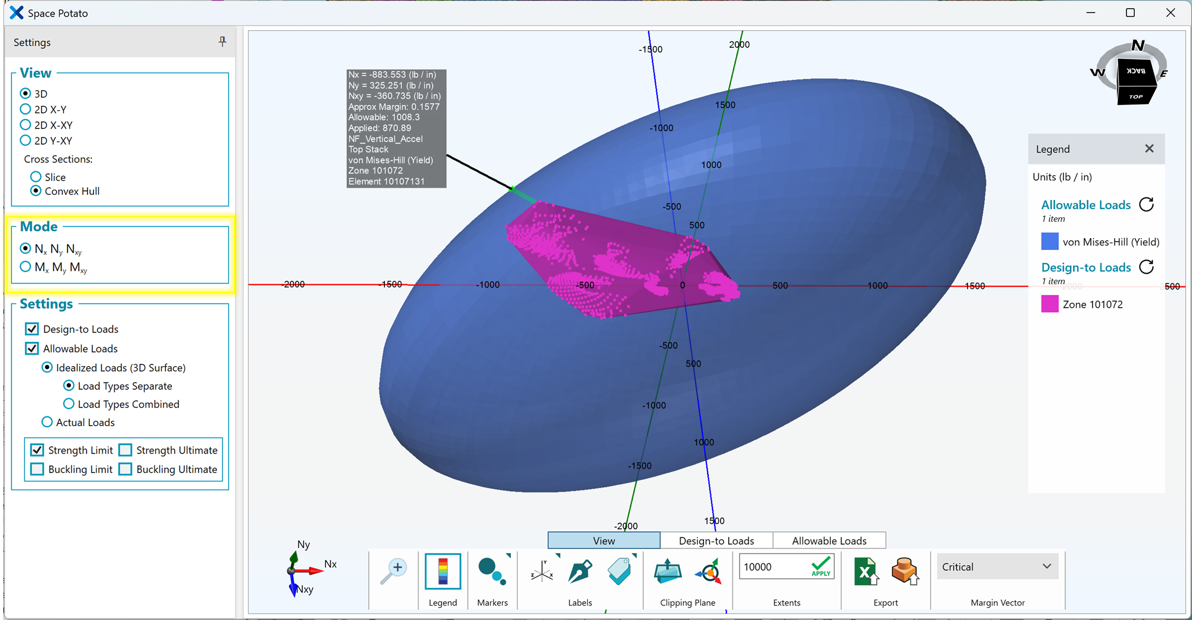The width and height of the screenshot is (1192, 620).
Task: Open the Markers size tool
Action: (491, 571)
